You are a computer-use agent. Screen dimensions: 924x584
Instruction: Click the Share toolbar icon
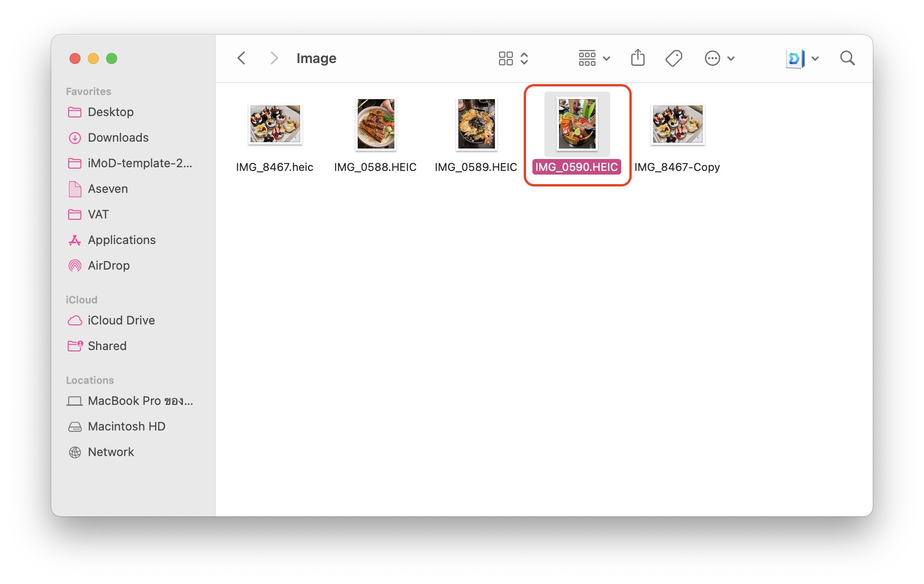point(638,58)
